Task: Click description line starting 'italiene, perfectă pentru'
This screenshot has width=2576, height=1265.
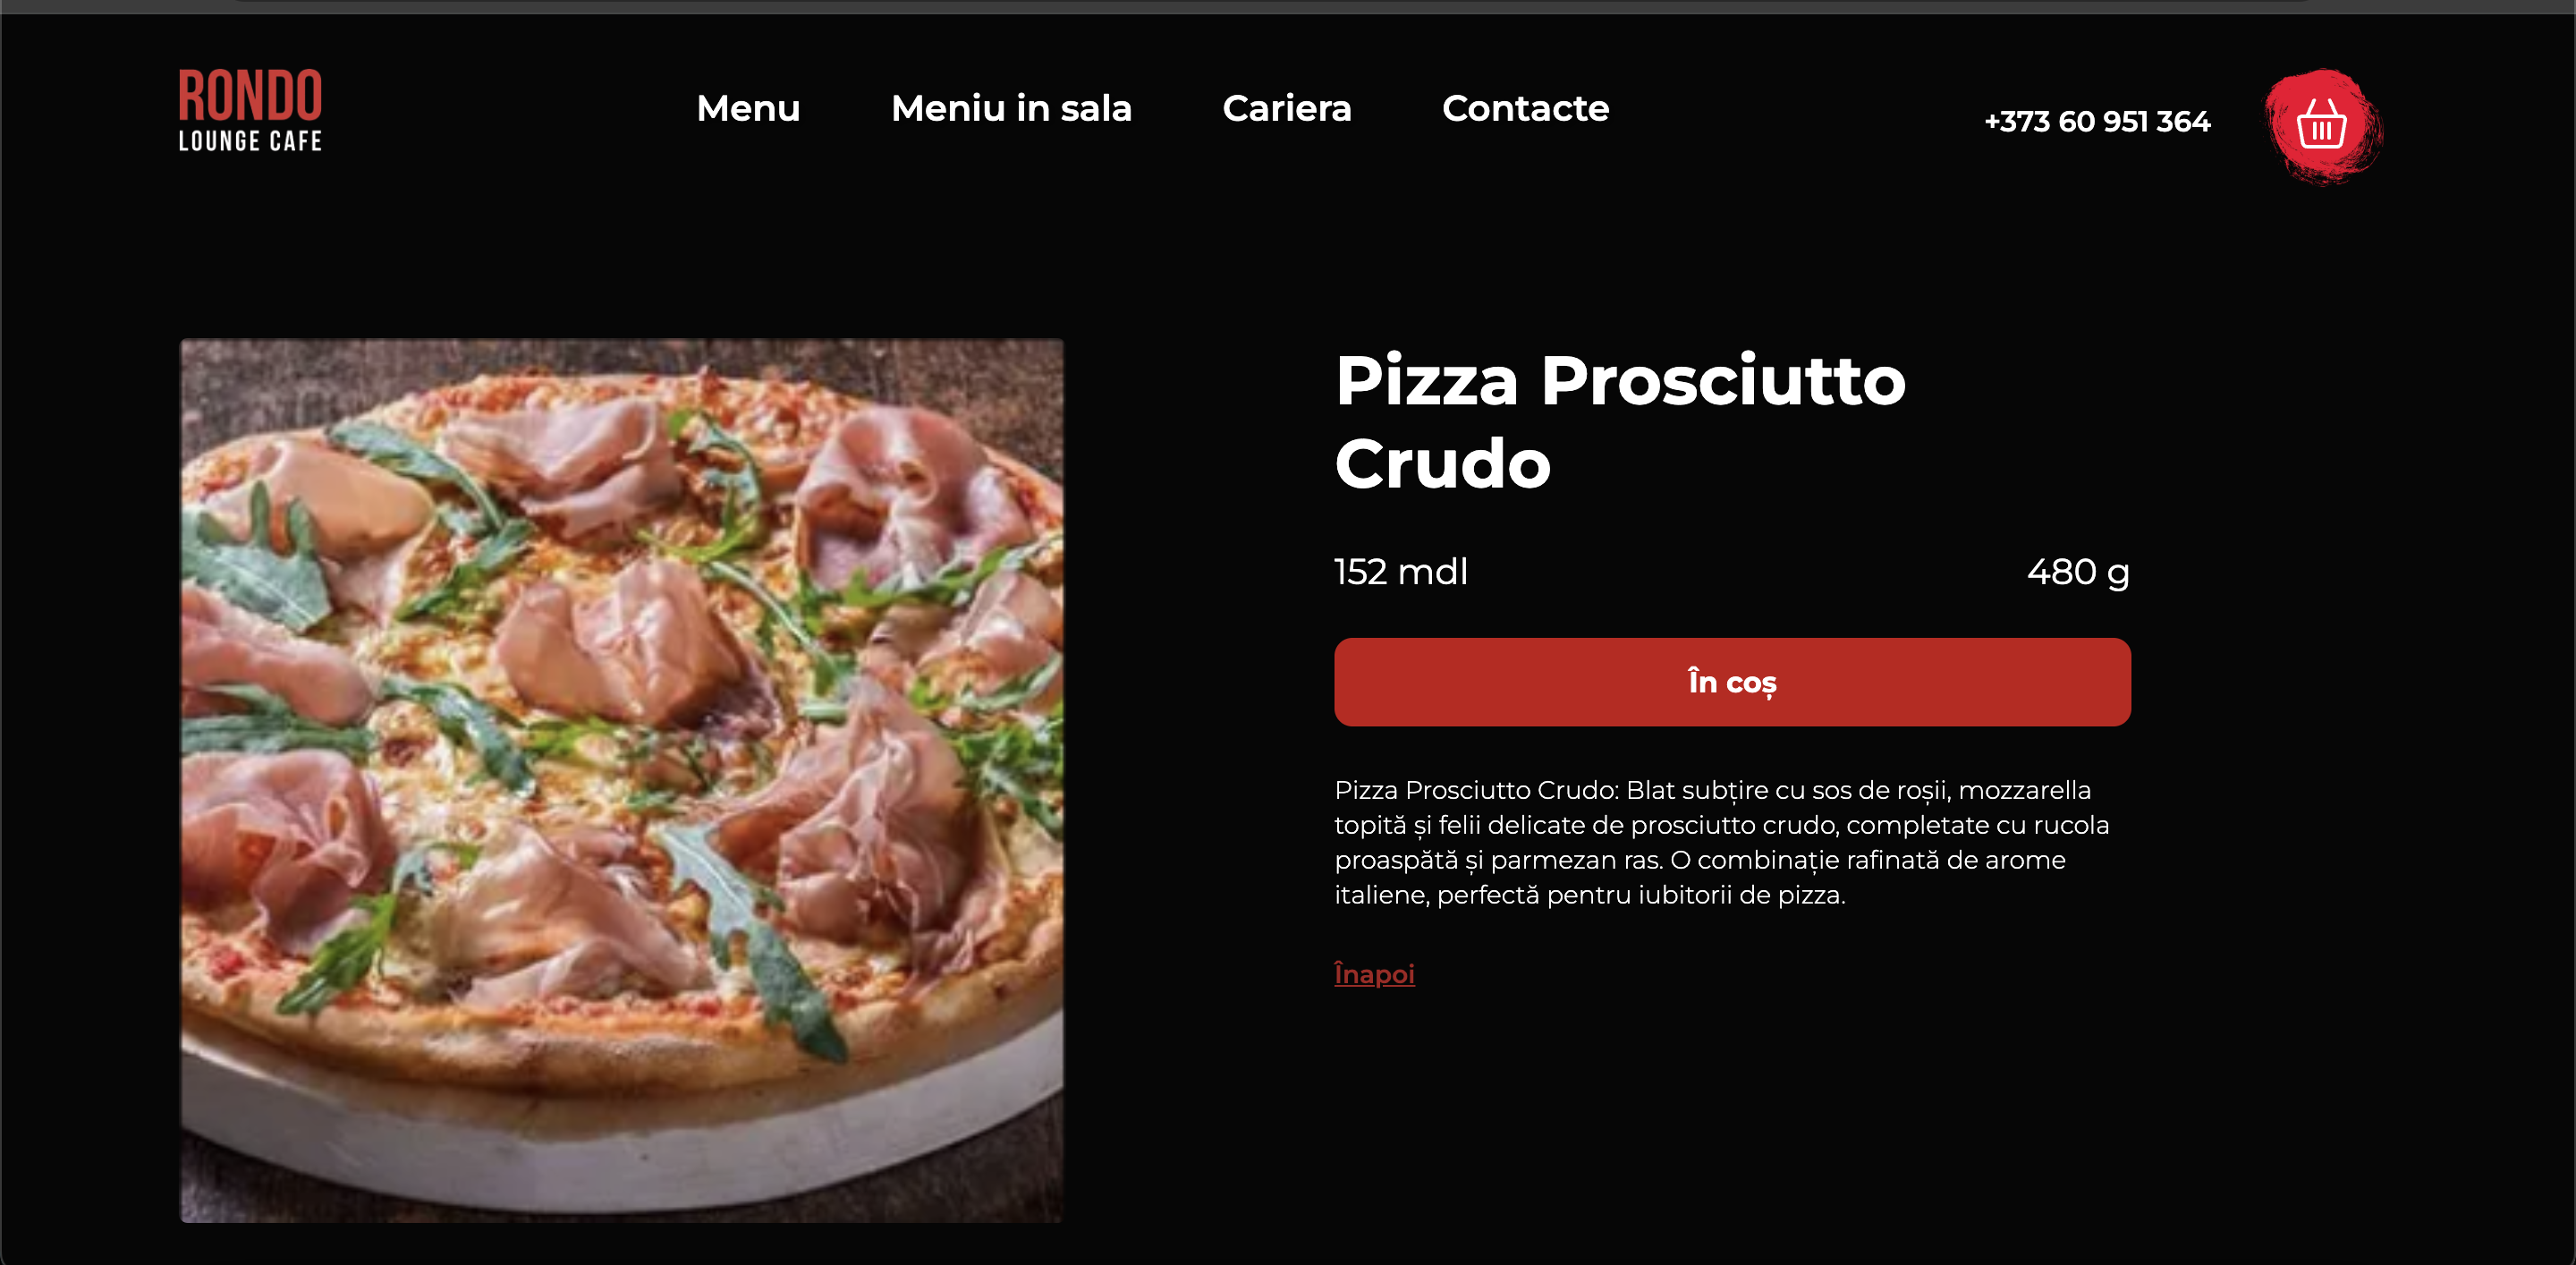Action: pos(1589,894)
